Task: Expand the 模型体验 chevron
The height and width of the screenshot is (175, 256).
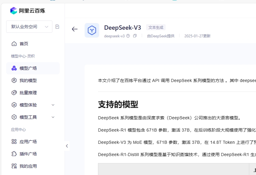Action: 53,105
